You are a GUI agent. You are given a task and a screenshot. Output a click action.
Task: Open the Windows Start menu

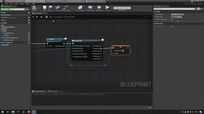(x=3, y=112)
